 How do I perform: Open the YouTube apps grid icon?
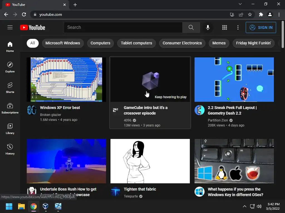point(225,27)
